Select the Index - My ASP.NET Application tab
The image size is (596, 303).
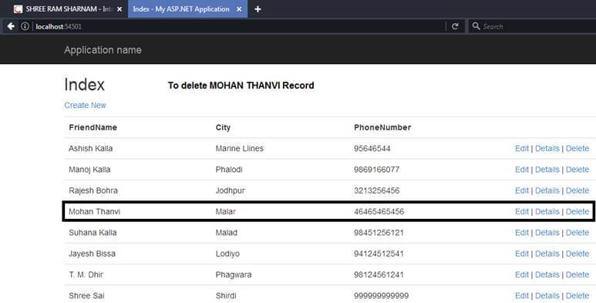coord(188,8)
